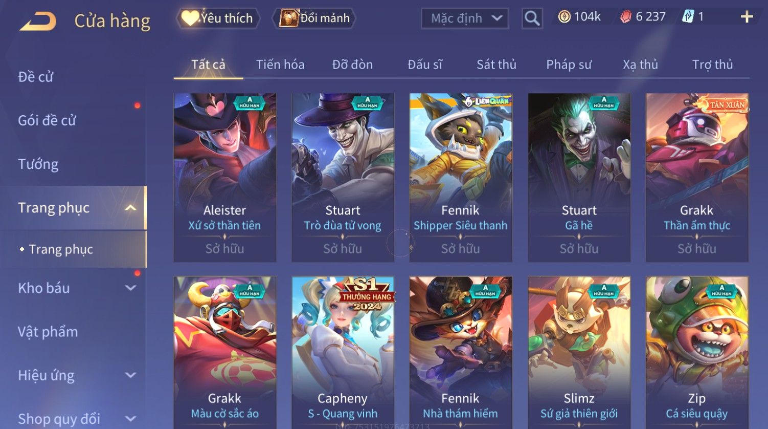Open Yêu thích heart favorites
The width and height of the screenshot is (768, 429).
(218, 18)
